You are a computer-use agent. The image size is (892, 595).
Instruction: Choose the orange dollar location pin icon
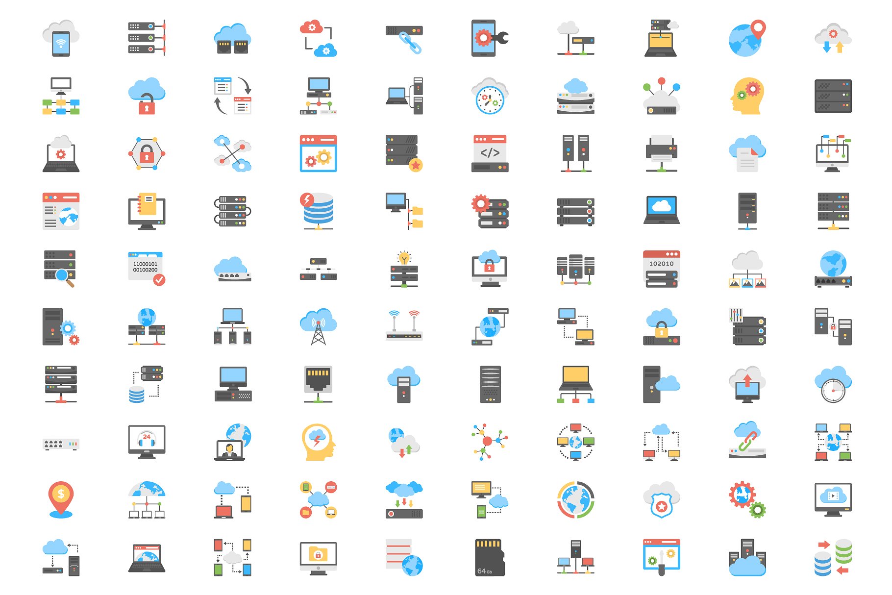tap(61, 499)
